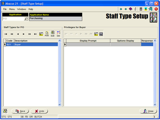Go to last staff type record
160x120 pixels.
35,34
